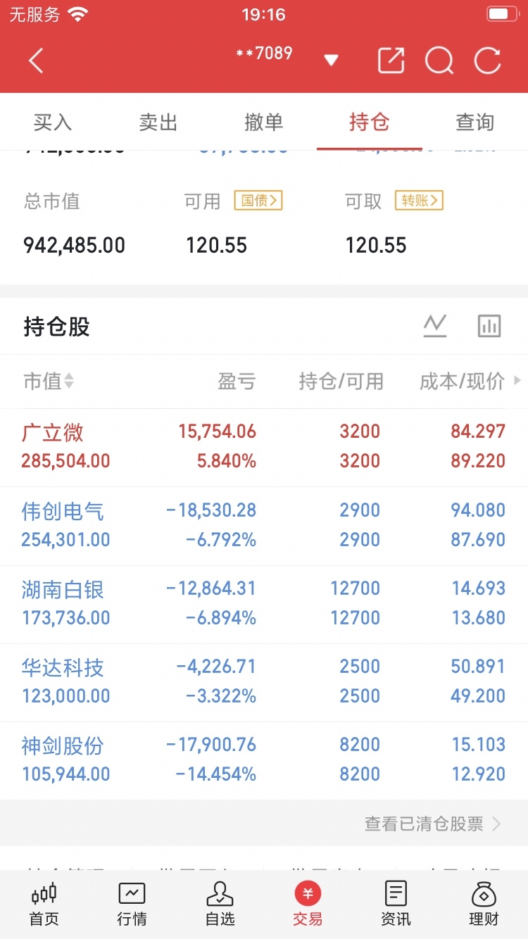Expand more columns arrow beside 成本/现价
528x939 pixels.
518,381
